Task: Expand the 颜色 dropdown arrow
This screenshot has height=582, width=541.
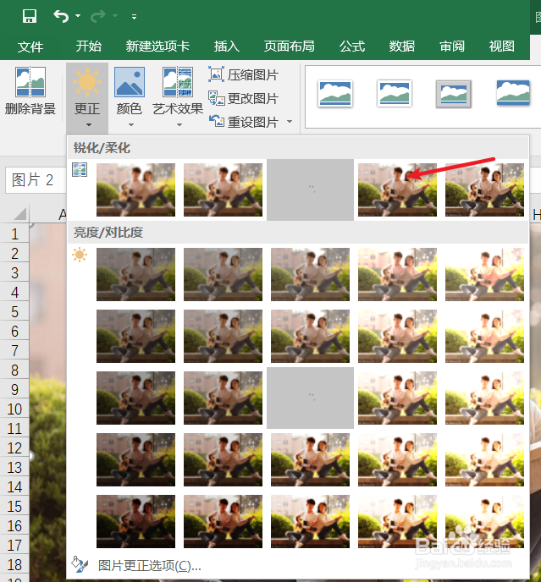Action: (130, 125)
